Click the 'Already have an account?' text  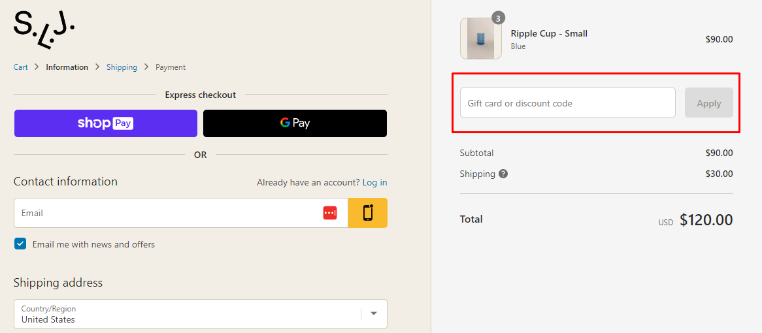[x=308, y=183]
